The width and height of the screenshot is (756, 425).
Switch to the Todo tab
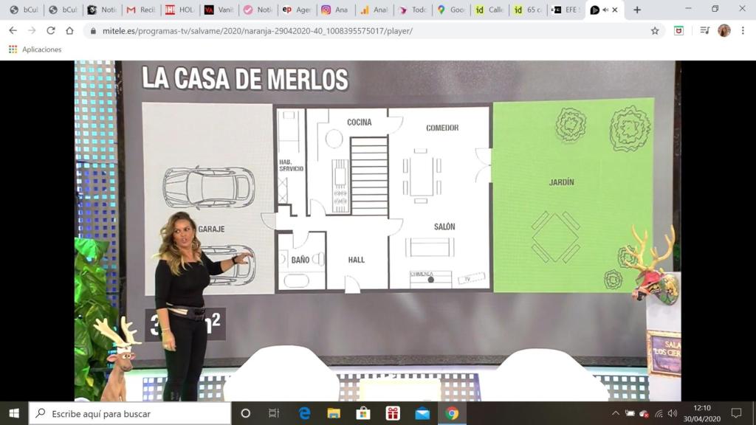413,10
